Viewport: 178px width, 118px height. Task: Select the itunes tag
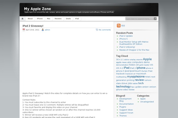pyautogui.click(x=144, y=71)
